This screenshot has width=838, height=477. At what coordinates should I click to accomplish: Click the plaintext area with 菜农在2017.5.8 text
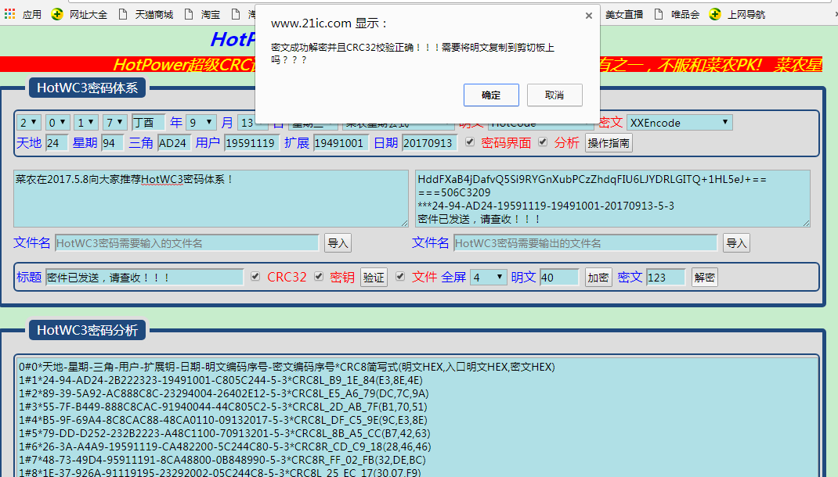211,199
